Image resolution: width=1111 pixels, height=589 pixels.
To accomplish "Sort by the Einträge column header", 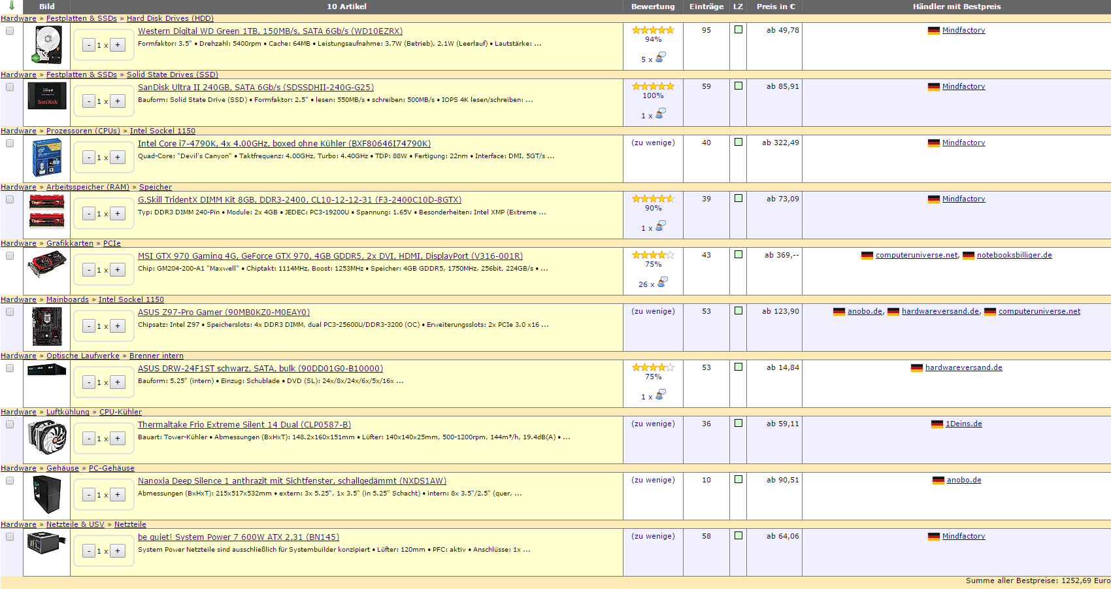I will (706, 7).
